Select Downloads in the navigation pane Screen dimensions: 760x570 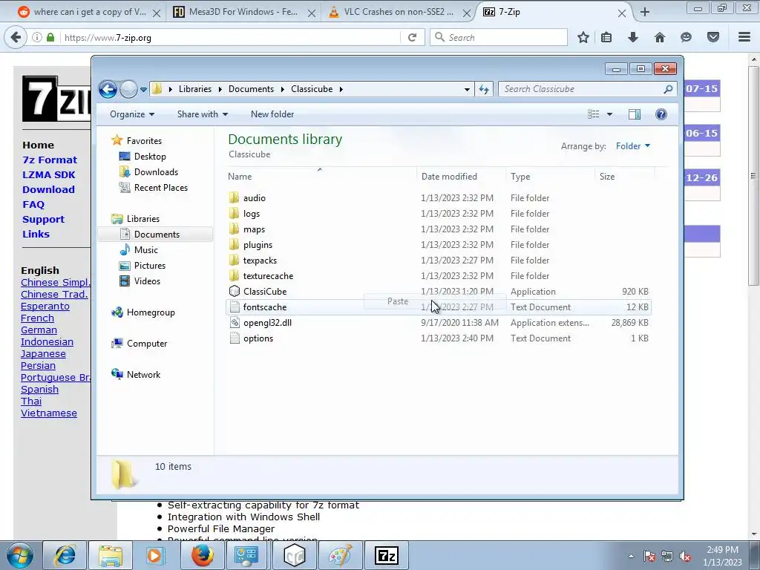click(156, 172)
